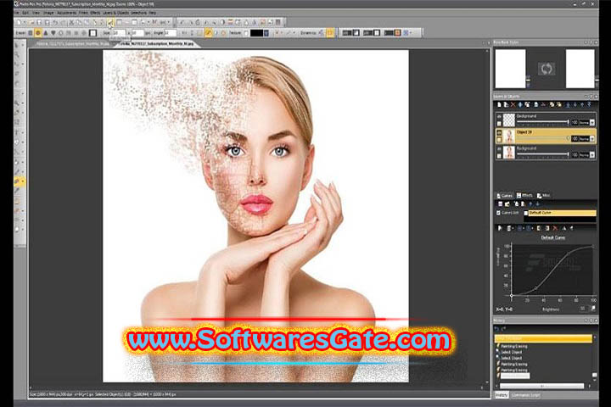This screenshot has width=611, height=407.
Task: Click the redo arrow icon in History panel
Action: pyautogui.click(x=503, y=329)
